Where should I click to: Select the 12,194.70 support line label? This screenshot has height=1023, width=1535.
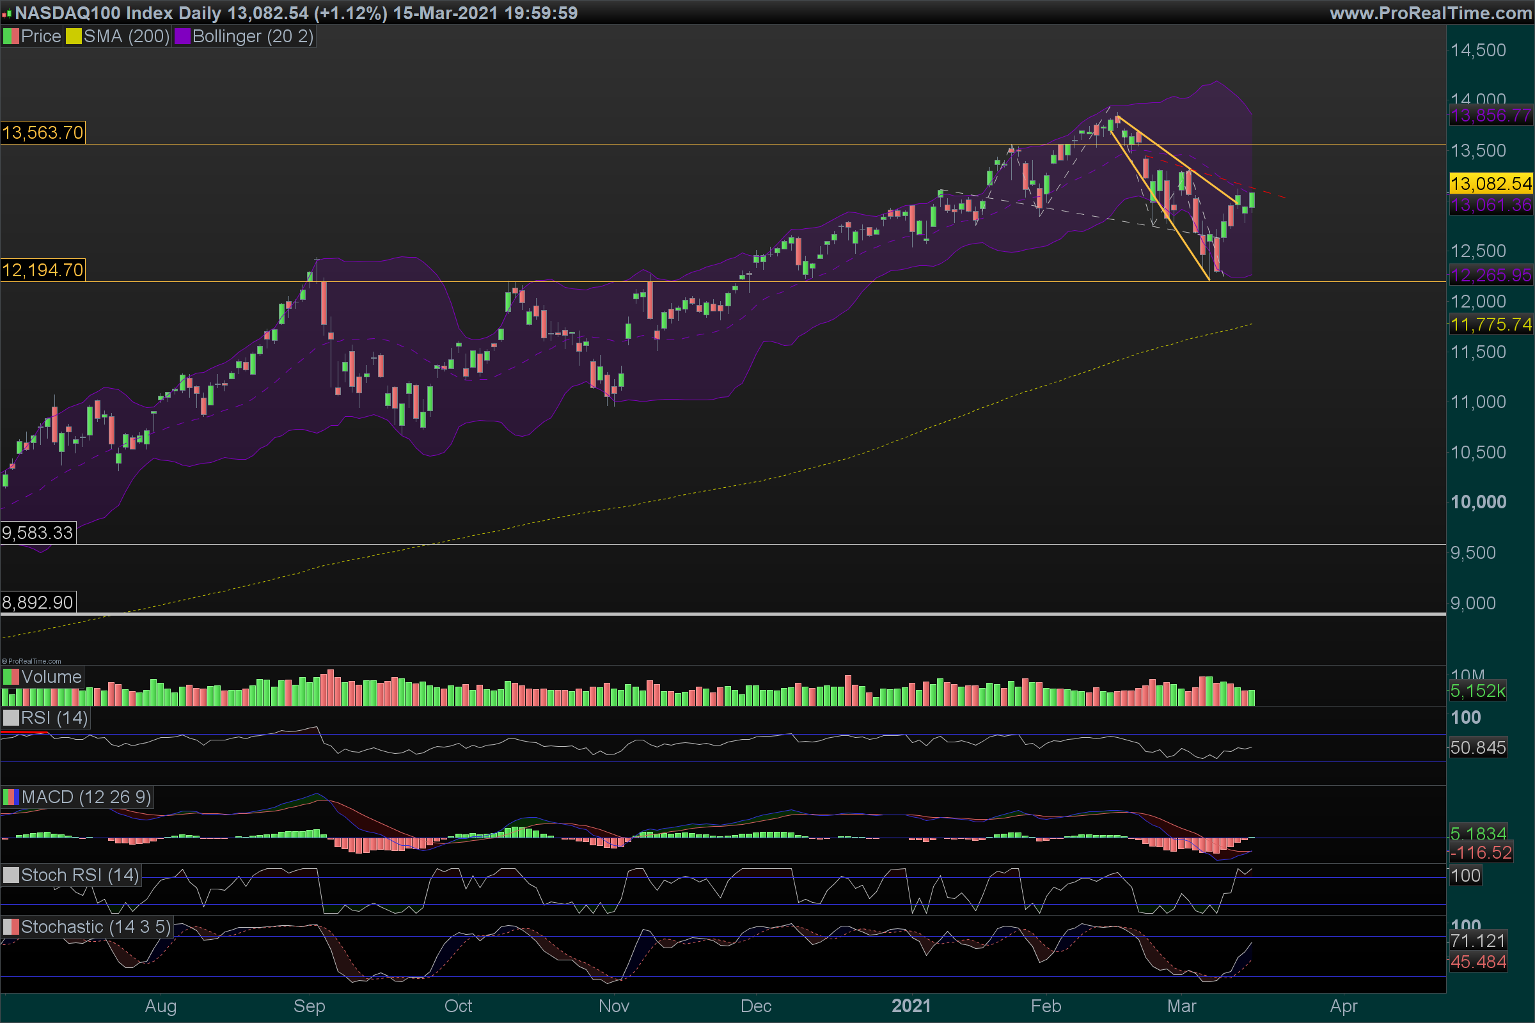coord(42,269)
